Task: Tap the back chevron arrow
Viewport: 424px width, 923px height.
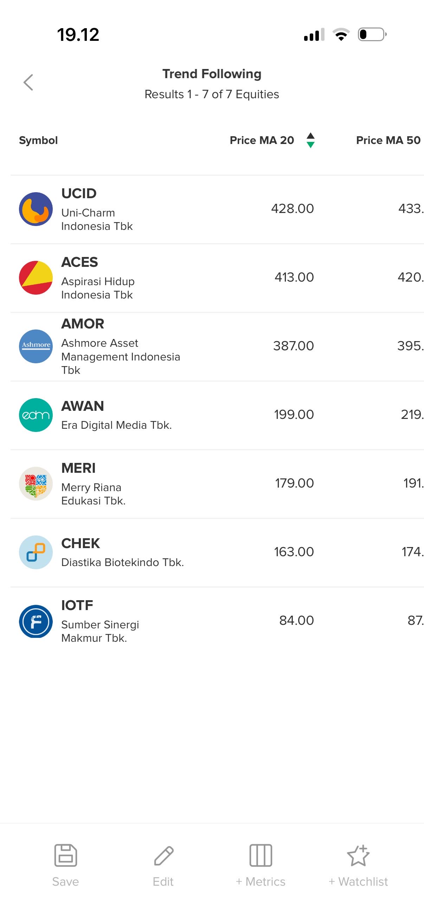Action: (28, 82)
